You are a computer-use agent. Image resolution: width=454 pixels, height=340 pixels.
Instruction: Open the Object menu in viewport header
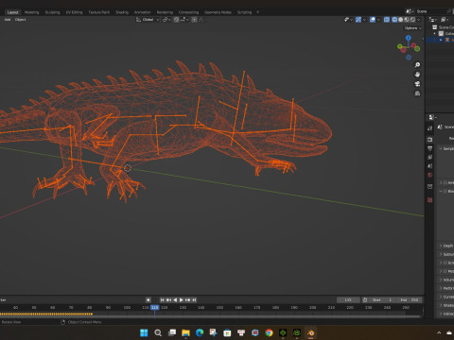(20, 20)
